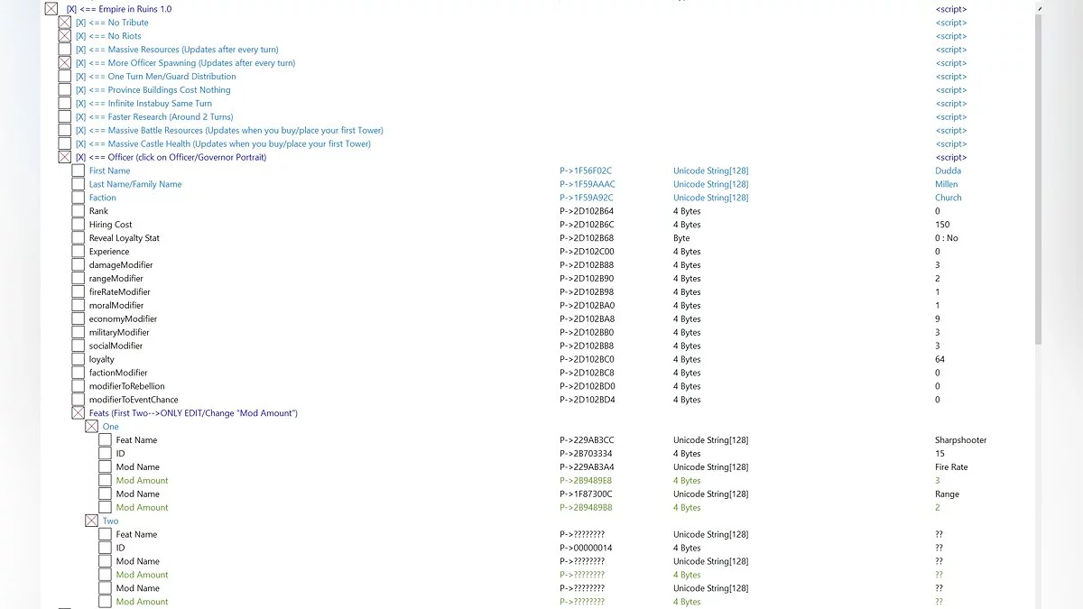The width and height of the screenshot is (1083, 609).
Task: Select the Empire in Ruins 1.0 row
Action: (x=119, y=9)
